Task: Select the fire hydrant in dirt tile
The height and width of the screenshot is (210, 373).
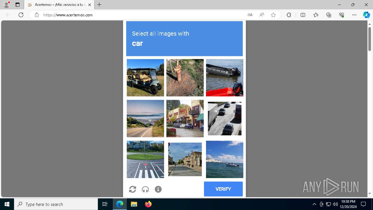Action: pyautogui.click(x=185, y=78)
